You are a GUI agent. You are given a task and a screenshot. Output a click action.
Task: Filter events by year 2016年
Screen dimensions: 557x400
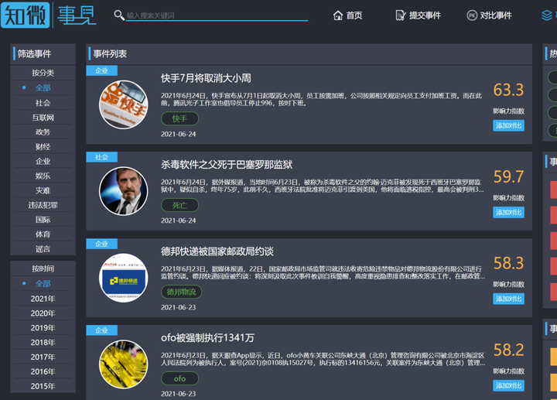pos(43,371)
